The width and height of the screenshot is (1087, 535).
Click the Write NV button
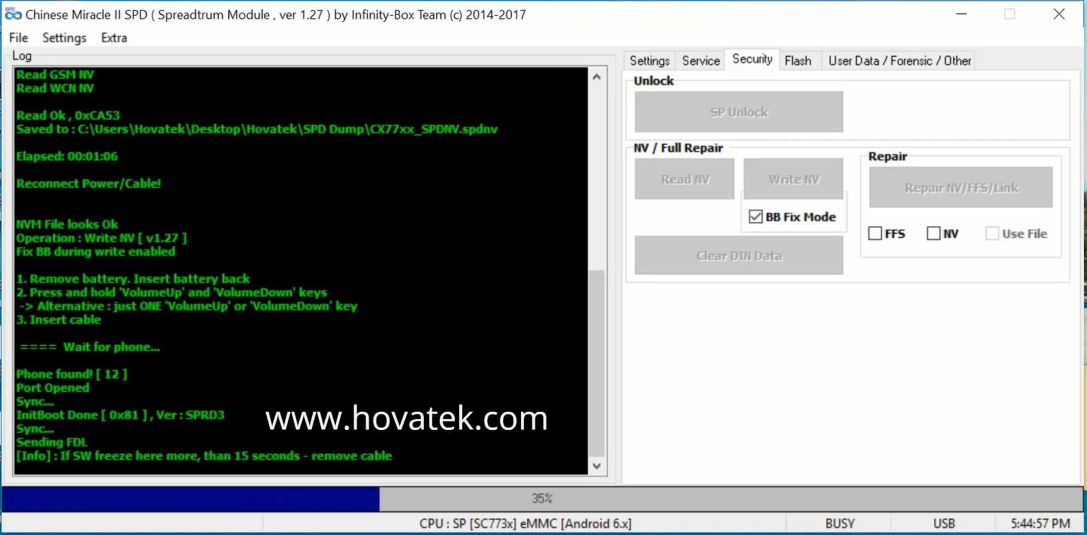[793, 179]
